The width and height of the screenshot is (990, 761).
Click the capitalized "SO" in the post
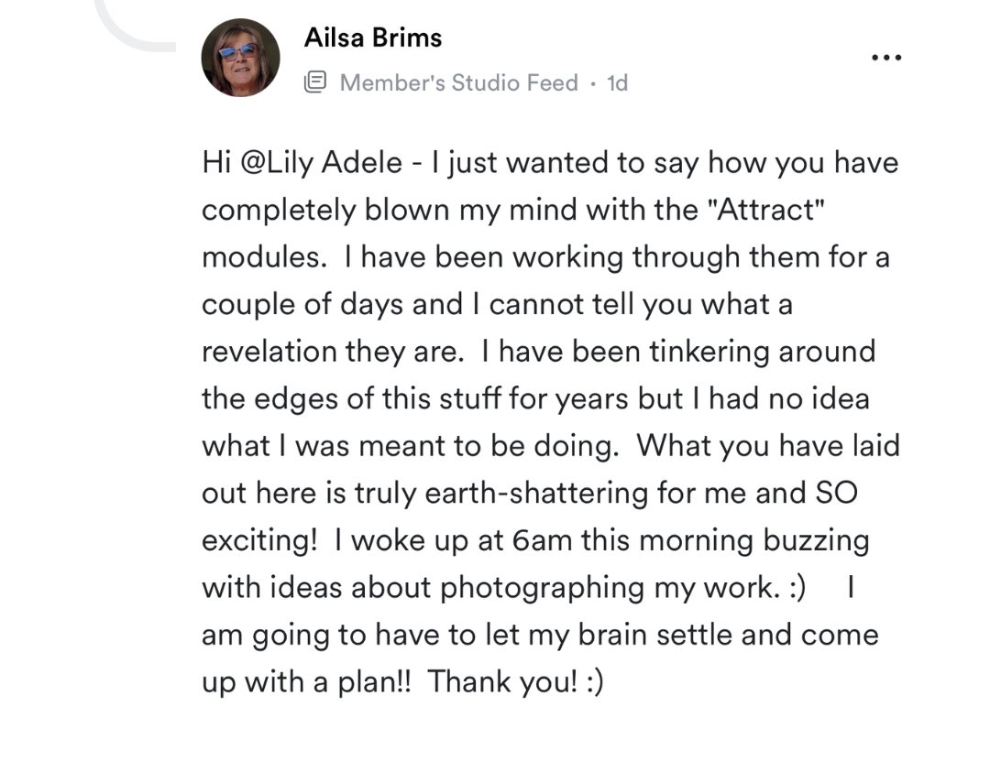835,493
